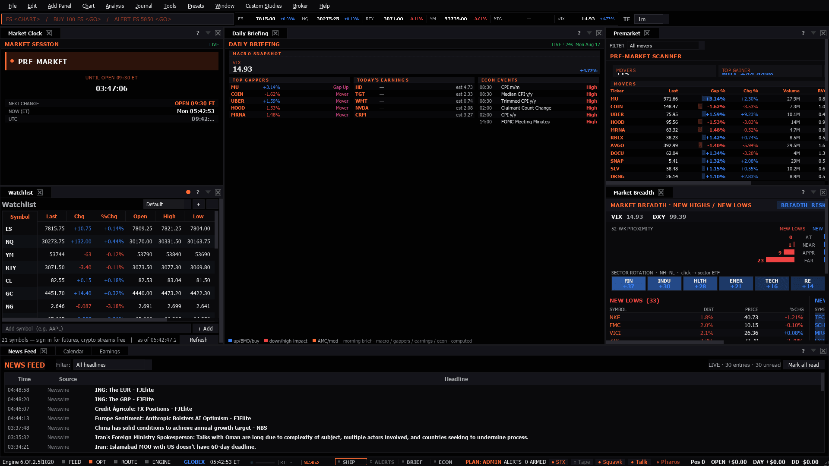Toggle the Squawk audio option
This screenshot has width=829, height=466.
[610, 462]
